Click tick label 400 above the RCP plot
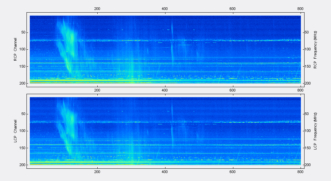This screenshot has height=181, width=331. tap(165, 9)
